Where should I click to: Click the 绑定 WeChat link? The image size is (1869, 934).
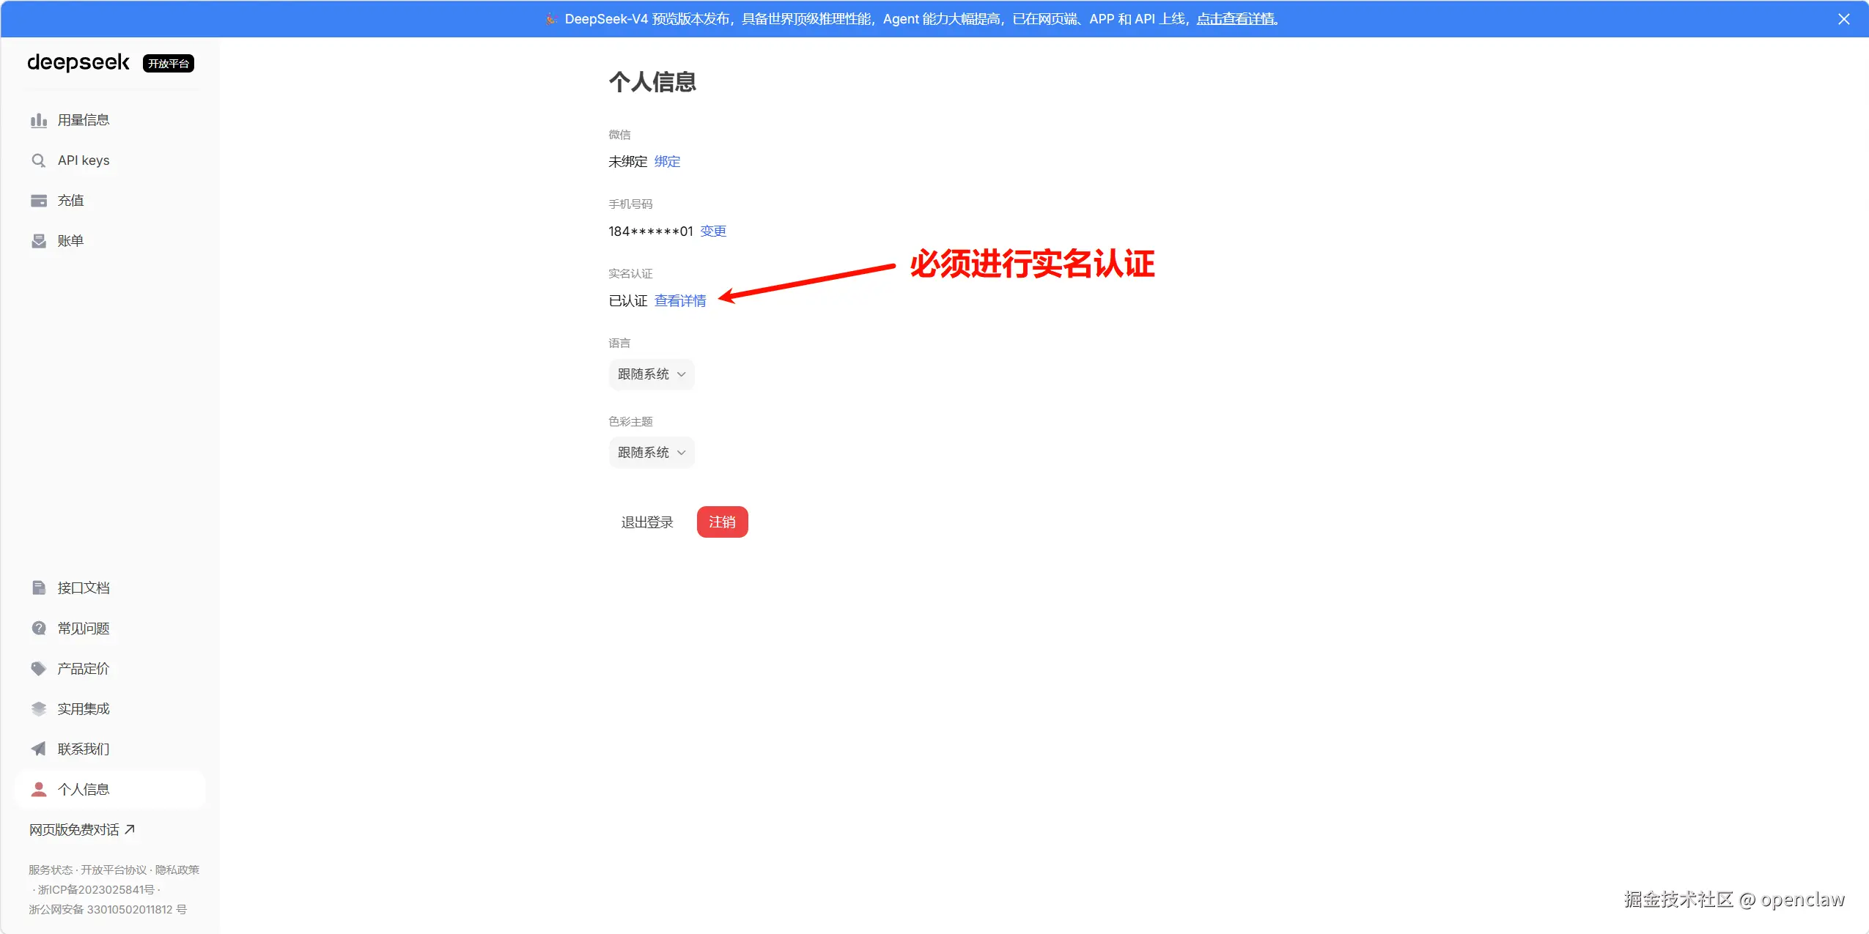(667, 161)
